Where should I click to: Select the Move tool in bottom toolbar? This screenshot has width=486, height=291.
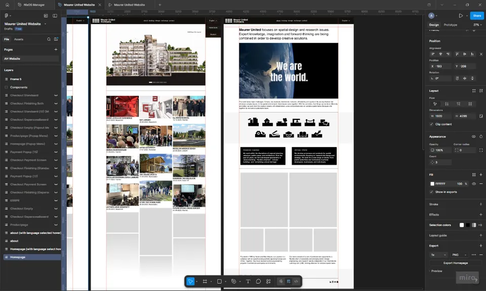190,281
